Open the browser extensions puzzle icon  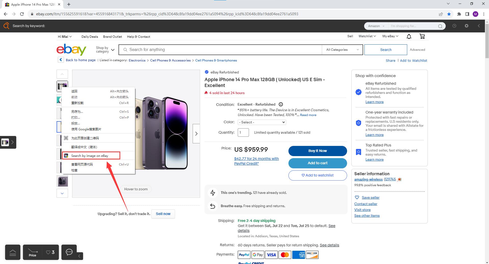pyautogui.click(x=459, y=14)
